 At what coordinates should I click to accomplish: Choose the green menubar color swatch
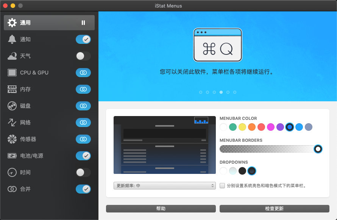click(233, 127)
